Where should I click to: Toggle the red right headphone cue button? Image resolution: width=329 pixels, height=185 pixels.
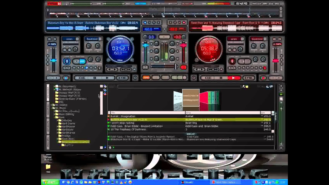(x=183, y=67)
